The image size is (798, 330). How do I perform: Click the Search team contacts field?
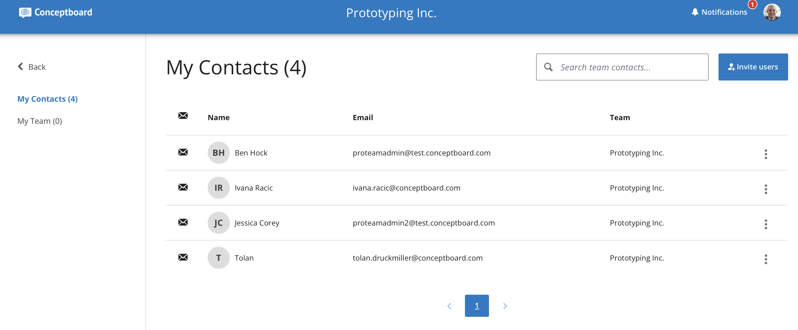pyautogui.click(x=622, y=67)
